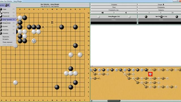The width and height of the screenshot is (181, 102).
Task: Select move 32 node on main line
Action: (x=125, y=70)
